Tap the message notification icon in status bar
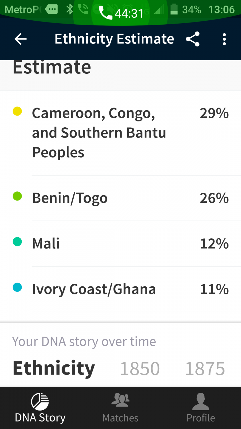241x429 pixels. coord(51,9)
